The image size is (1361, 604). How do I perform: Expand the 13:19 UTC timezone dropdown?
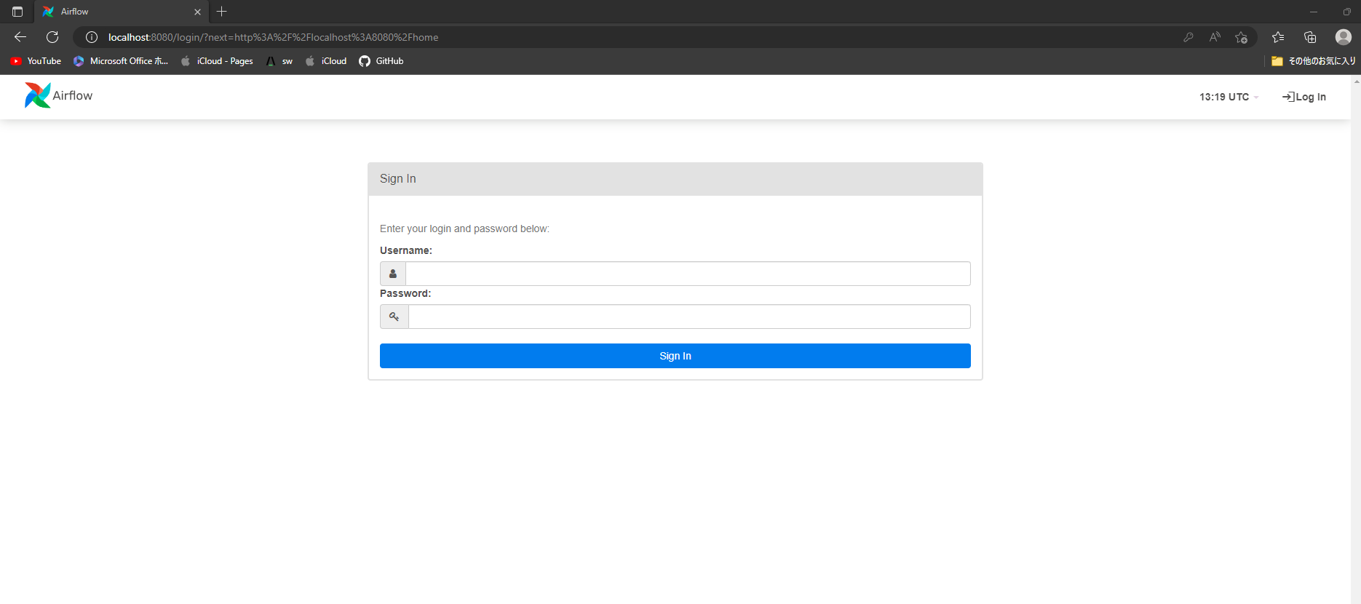pyautogui.click(x=1229, y=97)
